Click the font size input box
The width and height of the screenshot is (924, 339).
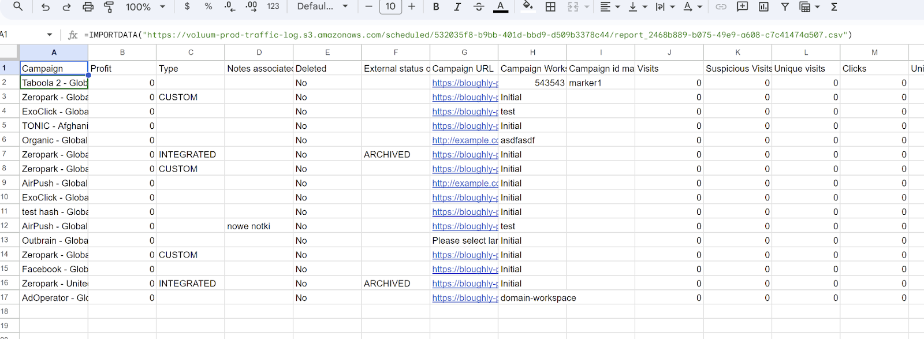pos(390,7)
